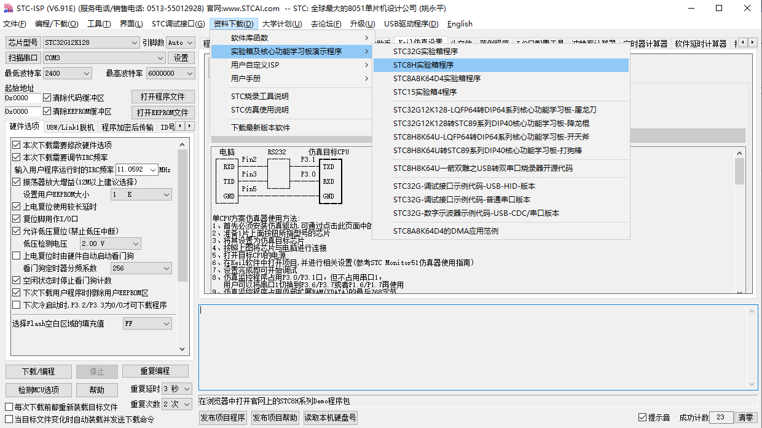Expand the 用户手册 submenu
Image resolution: width=762 pixels, height=428 pixels.
[x=291, y=79]
